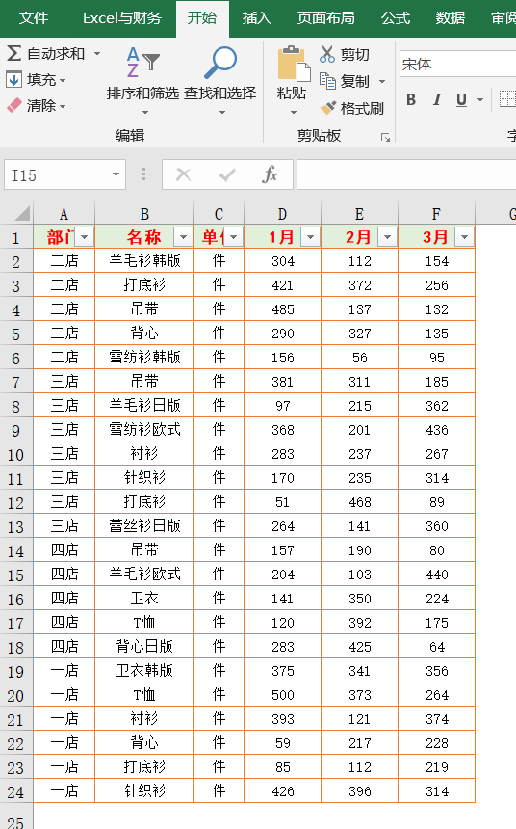Viewport: 516px width, 829px height.
Task: Click the Fill (填充) down-arrow icon
Action: (x=13, y=80)
